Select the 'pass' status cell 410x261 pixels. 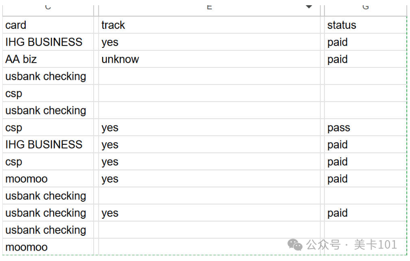click(365, 128)
